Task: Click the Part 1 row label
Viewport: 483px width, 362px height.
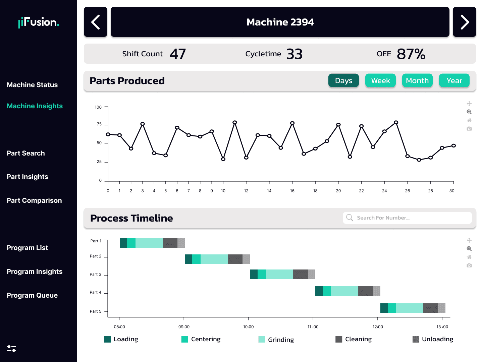Action: [x=96, y=241]
